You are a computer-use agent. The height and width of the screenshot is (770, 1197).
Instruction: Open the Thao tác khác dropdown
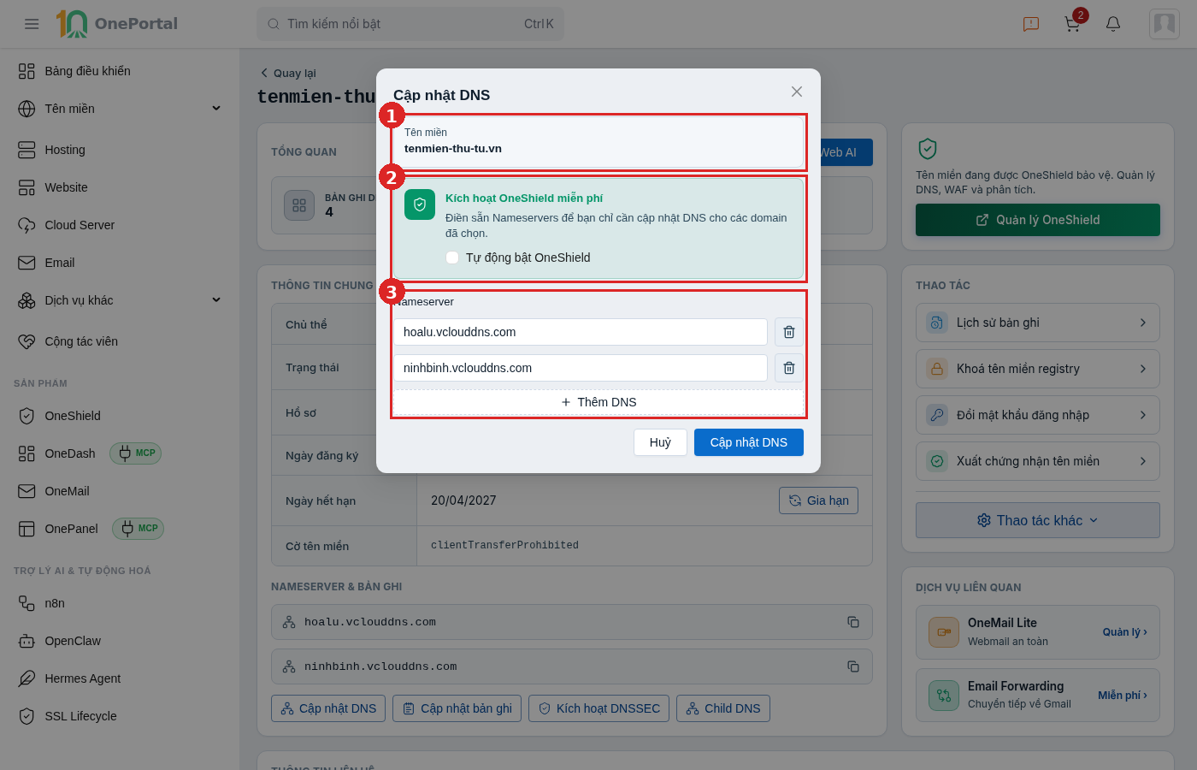(1038, 520)
